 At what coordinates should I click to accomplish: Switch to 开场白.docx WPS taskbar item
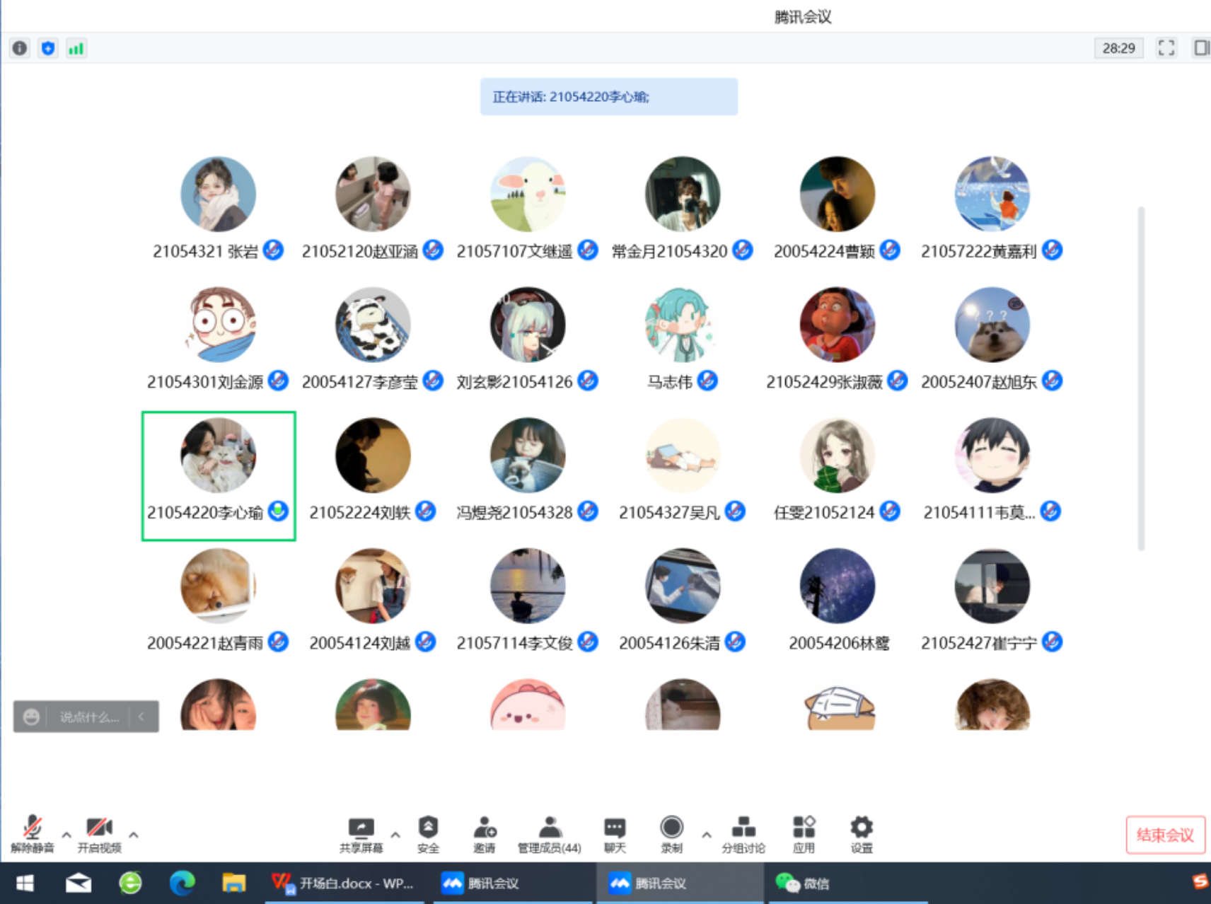[x=344, y=883]
